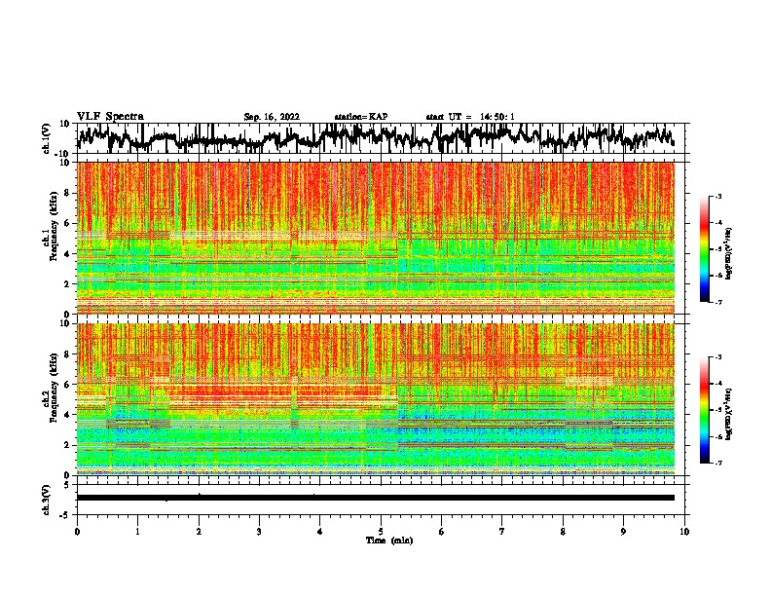Click the "VLF Spectra" plot title
This screenshot has height=596, width=771.
click(110, 117)
